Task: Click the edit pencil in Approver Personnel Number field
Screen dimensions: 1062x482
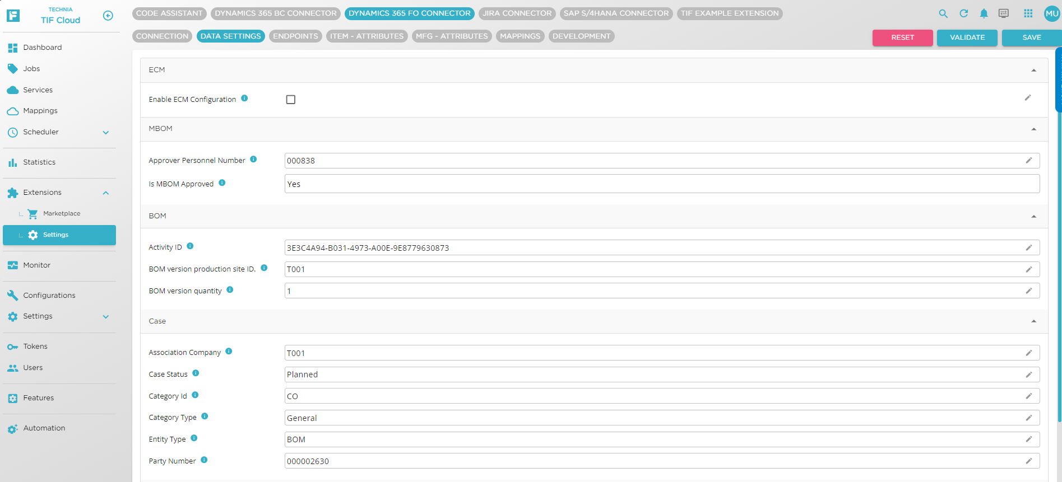Action: (1029, 161)
